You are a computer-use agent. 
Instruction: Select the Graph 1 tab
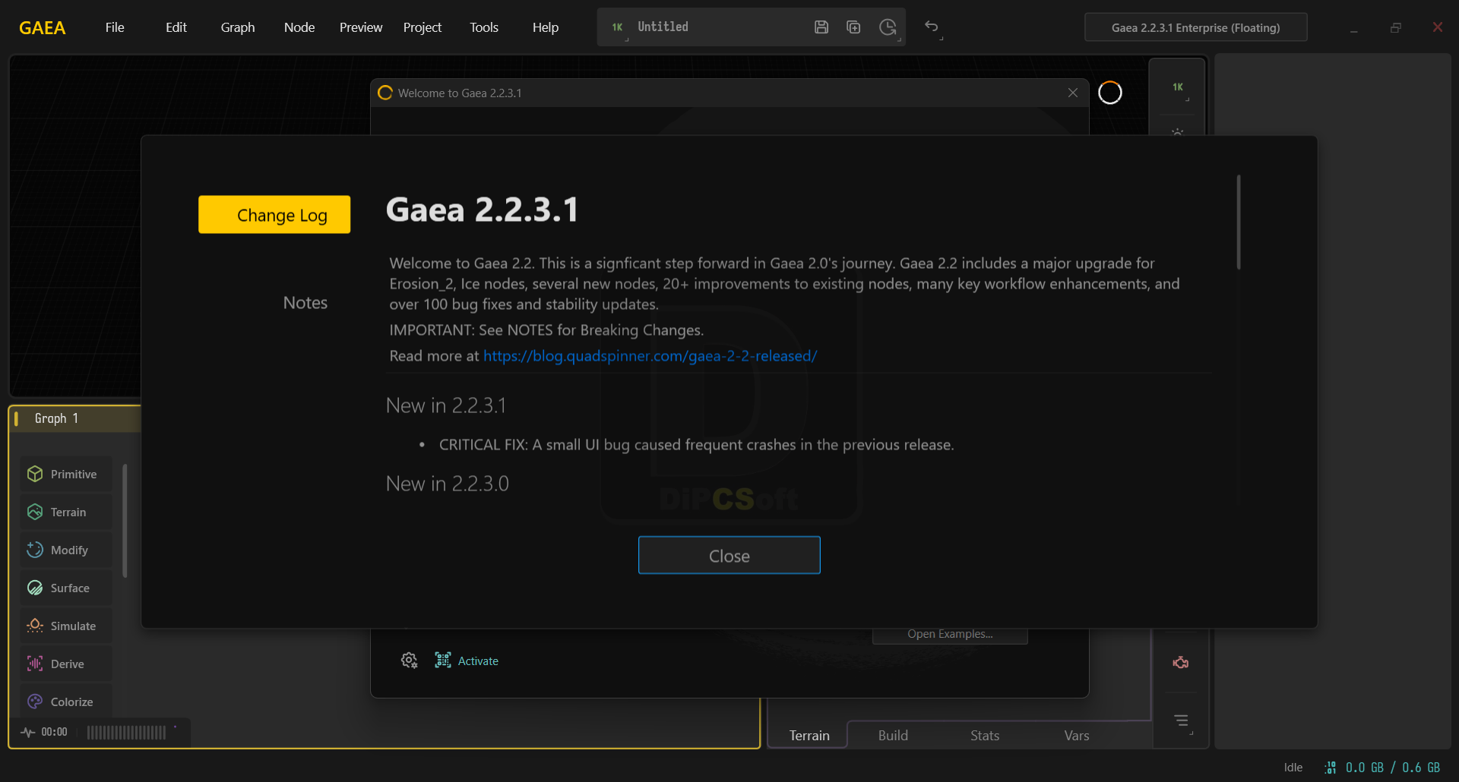[x=56, y=418]
